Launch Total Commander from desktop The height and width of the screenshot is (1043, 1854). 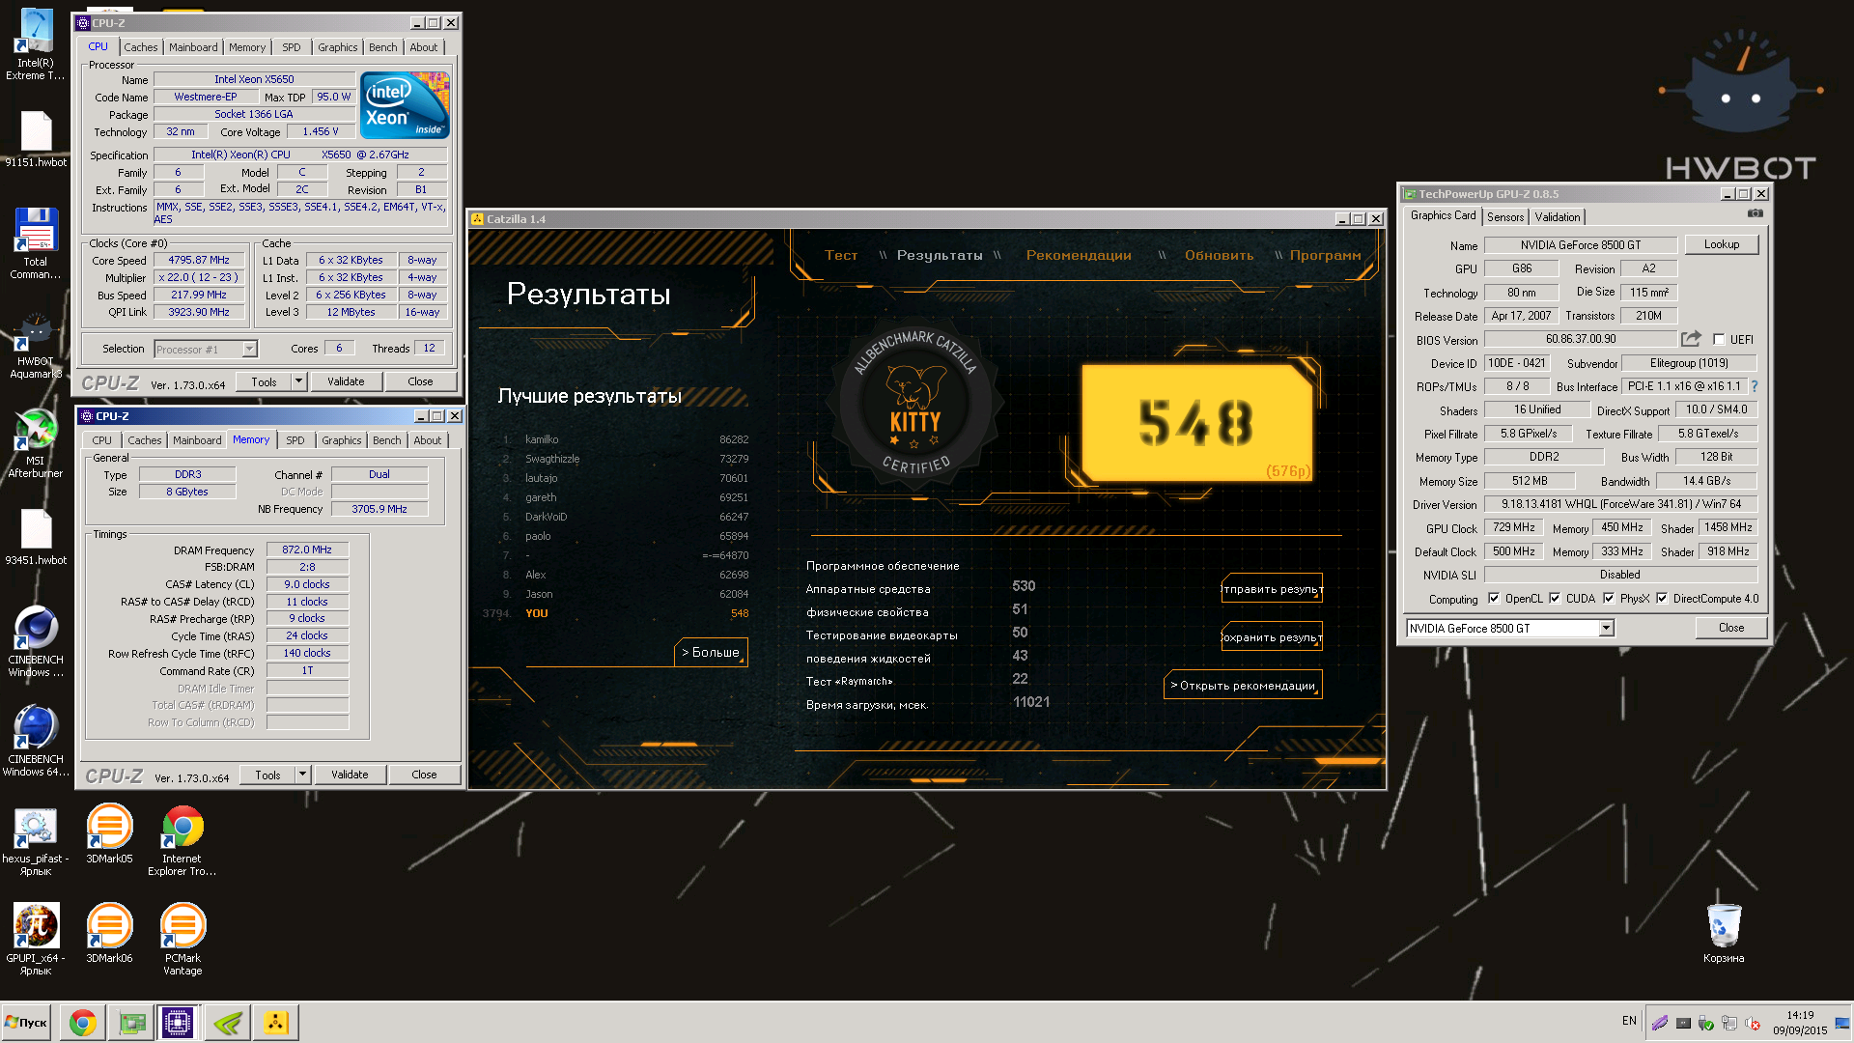point(36,244)
